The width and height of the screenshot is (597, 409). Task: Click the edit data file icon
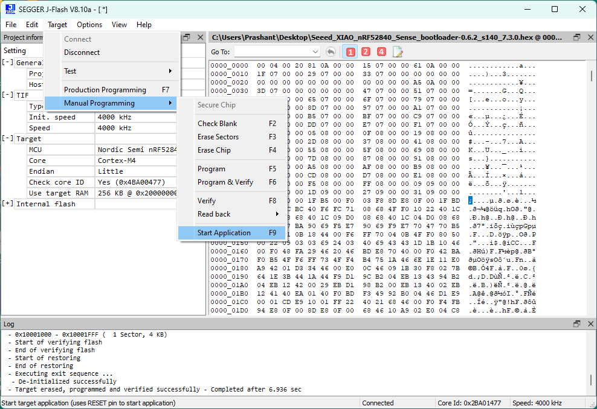(398, 52)
